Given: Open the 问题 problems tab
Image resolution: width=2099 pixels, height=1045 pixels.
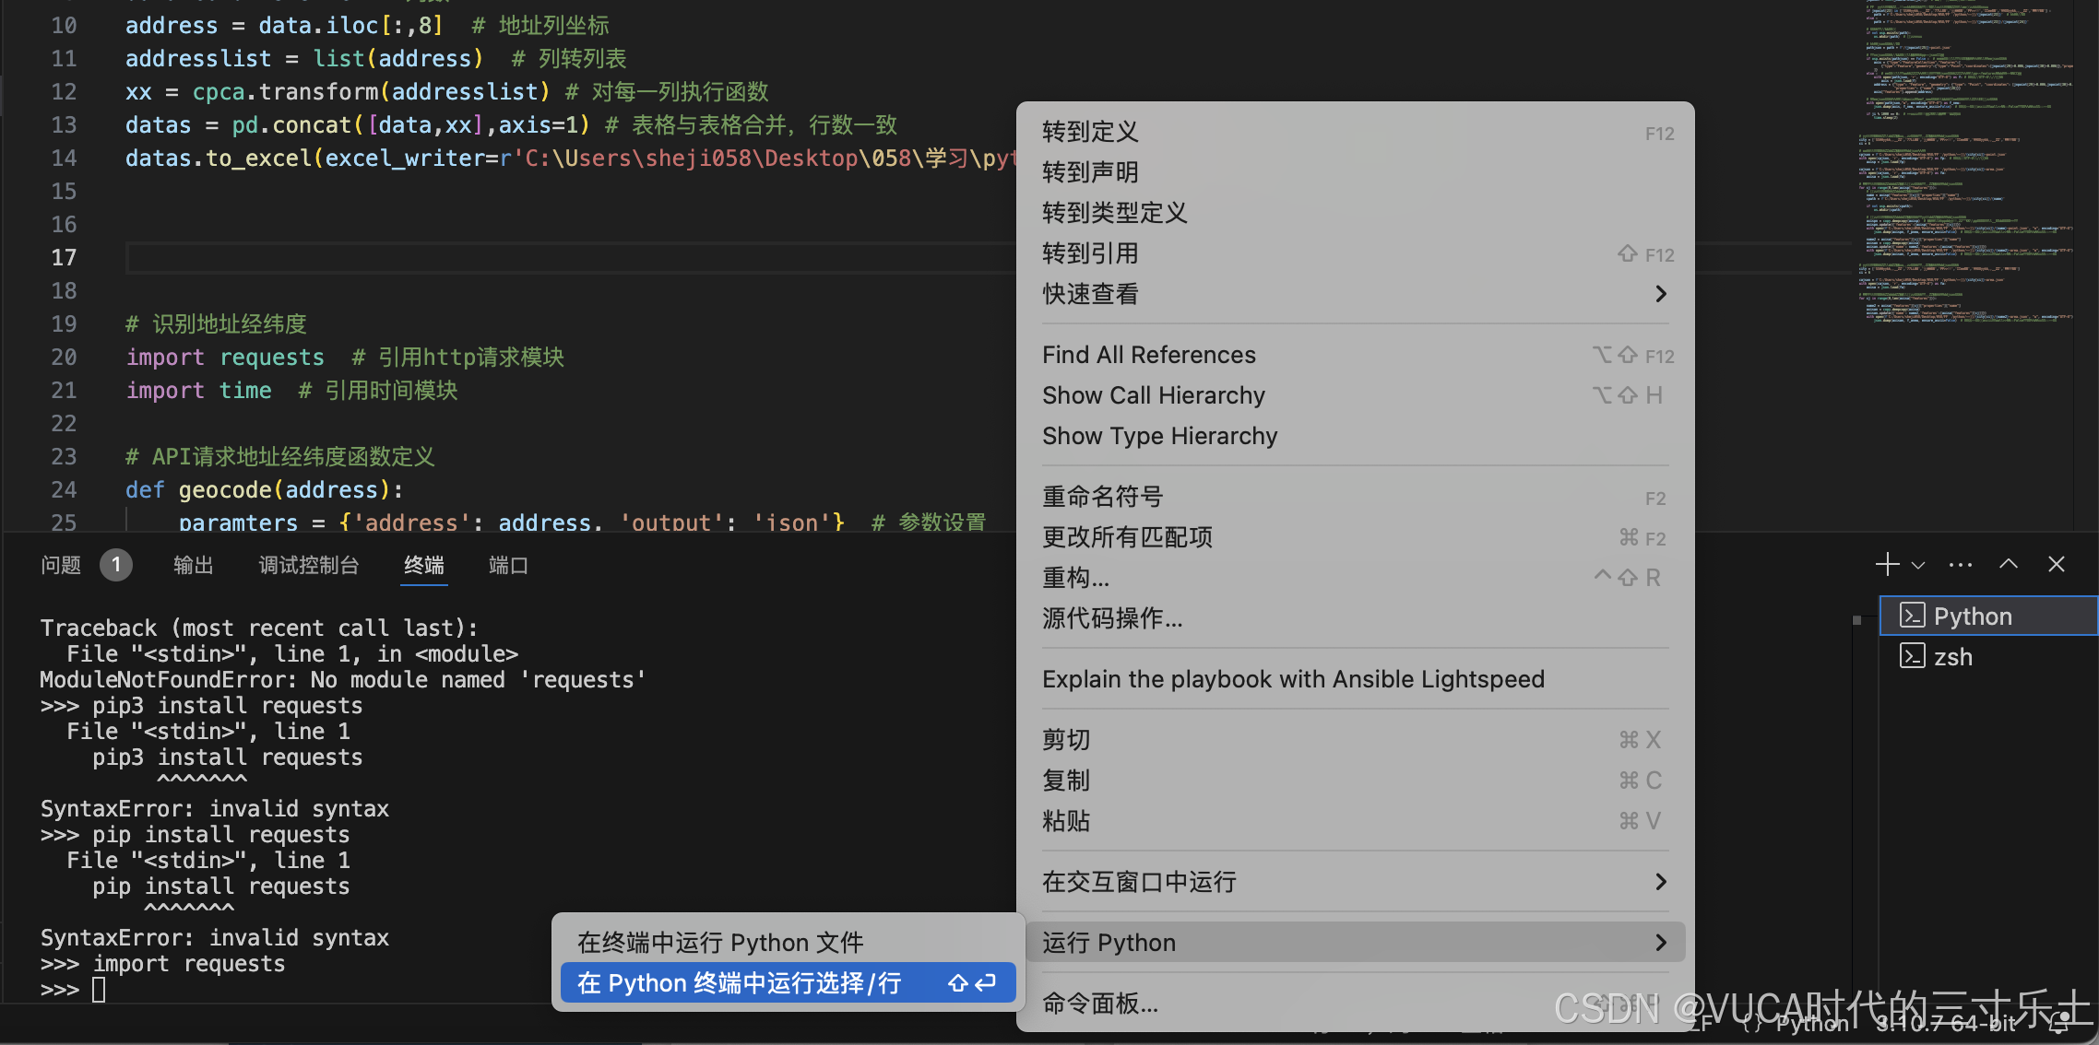Looking at the screenshot, I should tap(61, 565).
